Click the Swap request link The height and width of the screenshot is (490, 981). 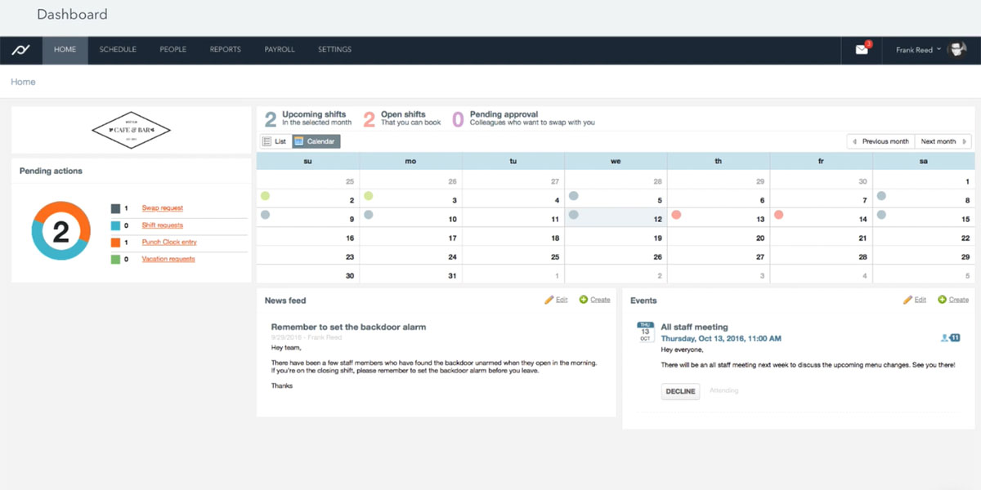pos(162,208)
